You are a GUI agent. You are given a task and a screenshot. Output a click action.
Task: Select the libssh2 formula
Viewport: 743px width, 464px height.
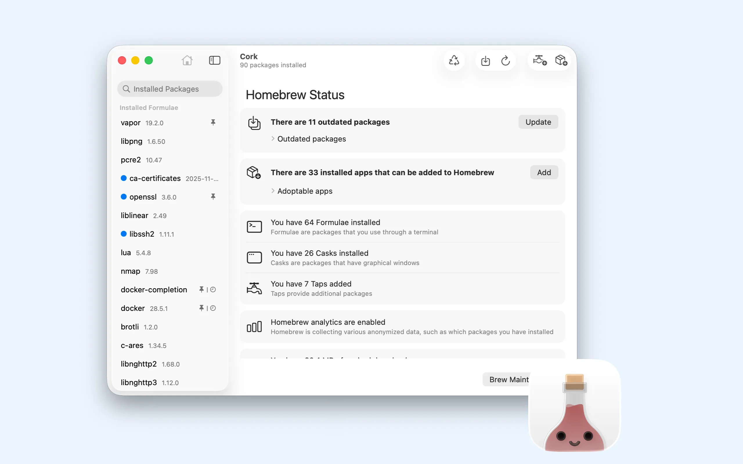coord(170,234)
